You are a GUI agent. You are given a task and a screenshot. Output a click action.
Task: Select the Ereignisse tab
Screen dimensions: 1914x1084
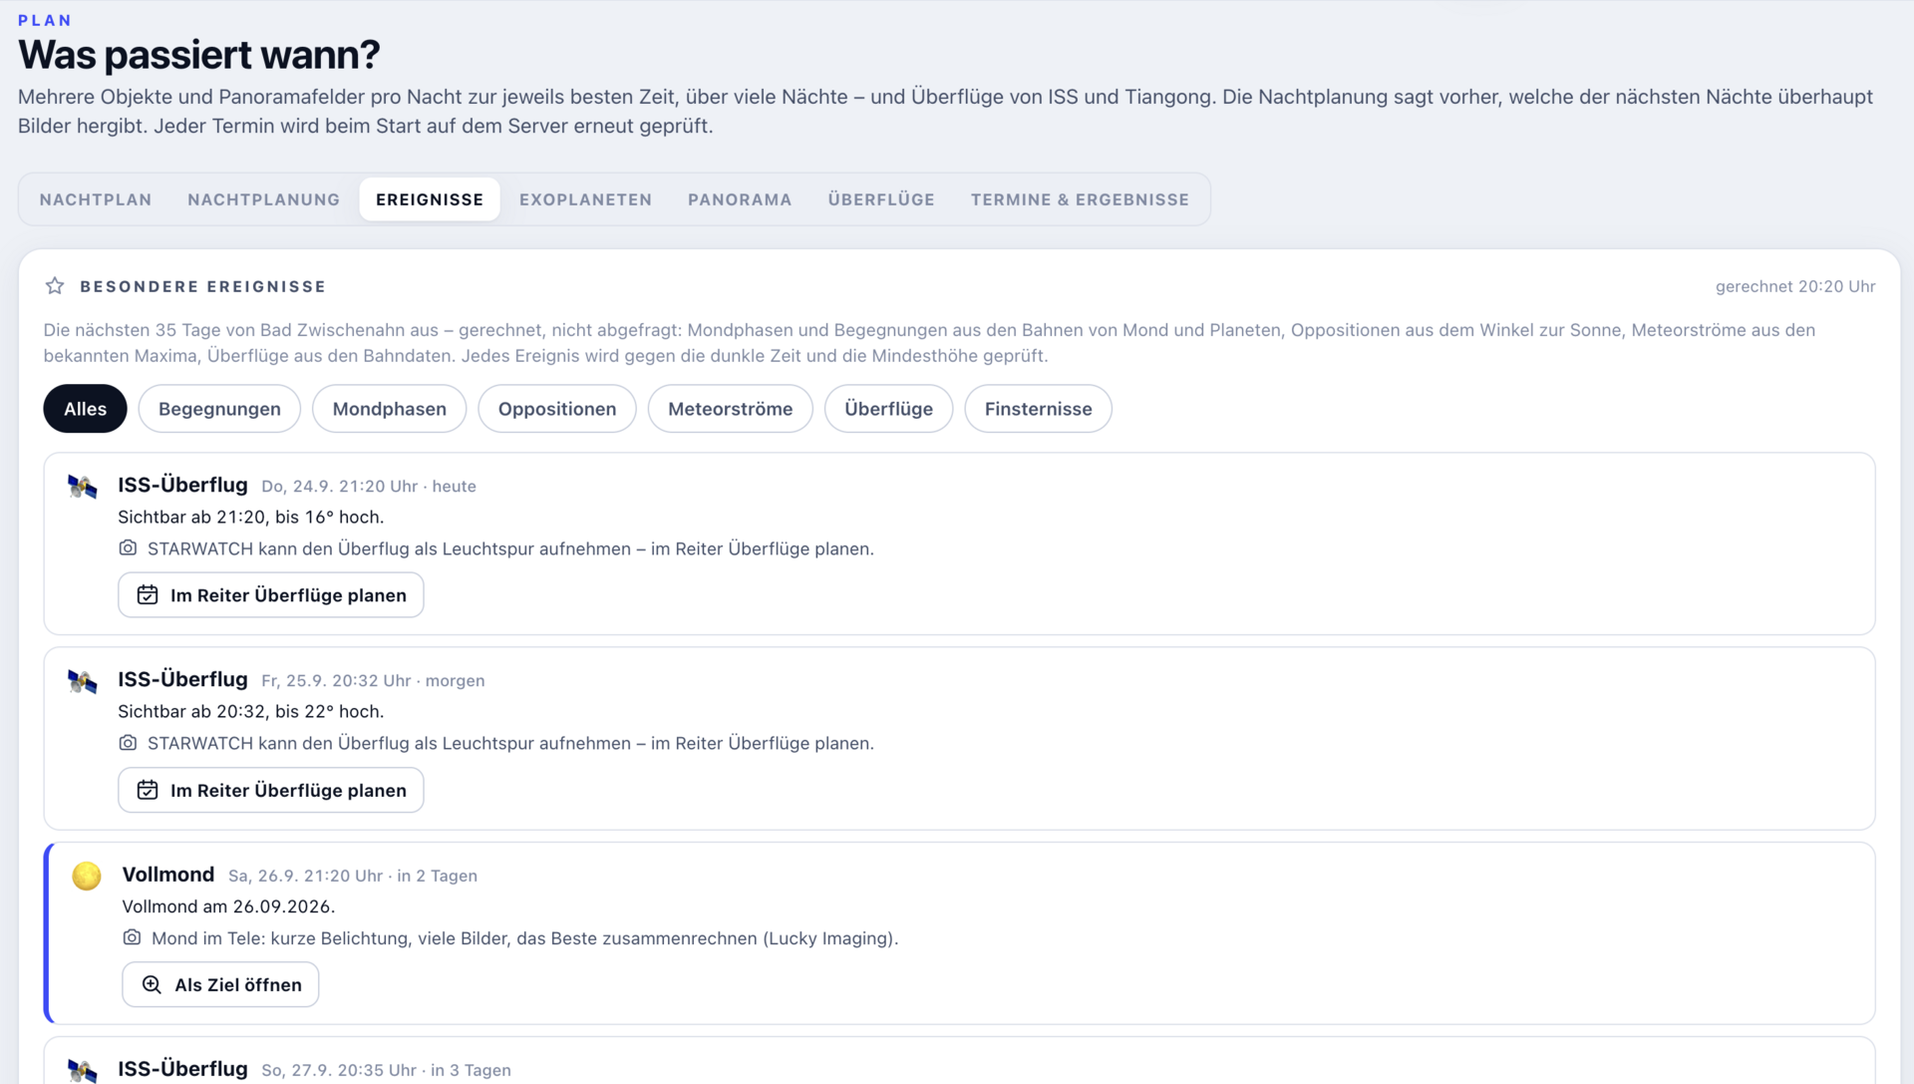(x=430, y=199)
